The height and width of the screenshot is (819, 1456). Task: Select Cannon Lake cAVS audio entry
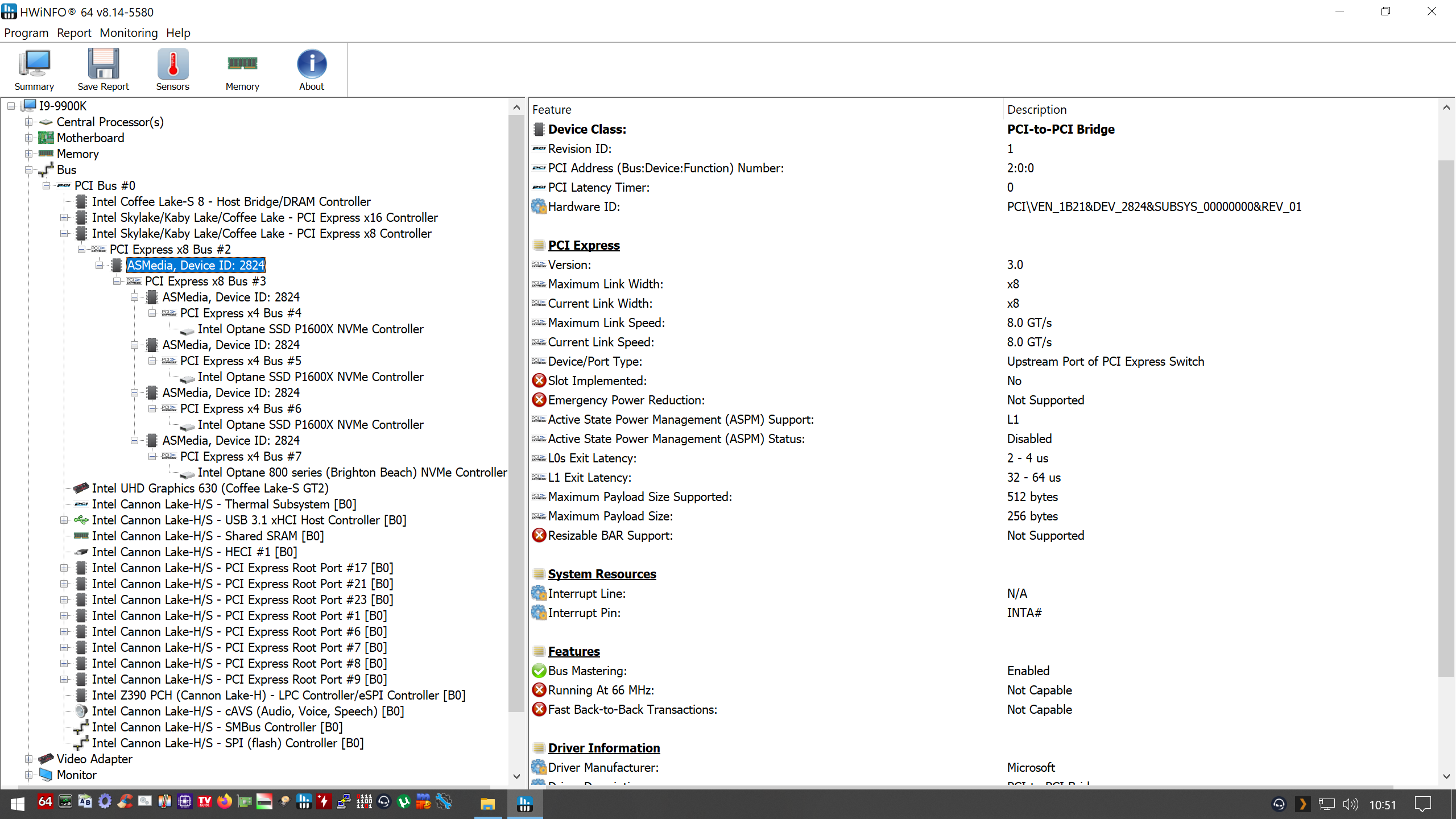[248, 711]
